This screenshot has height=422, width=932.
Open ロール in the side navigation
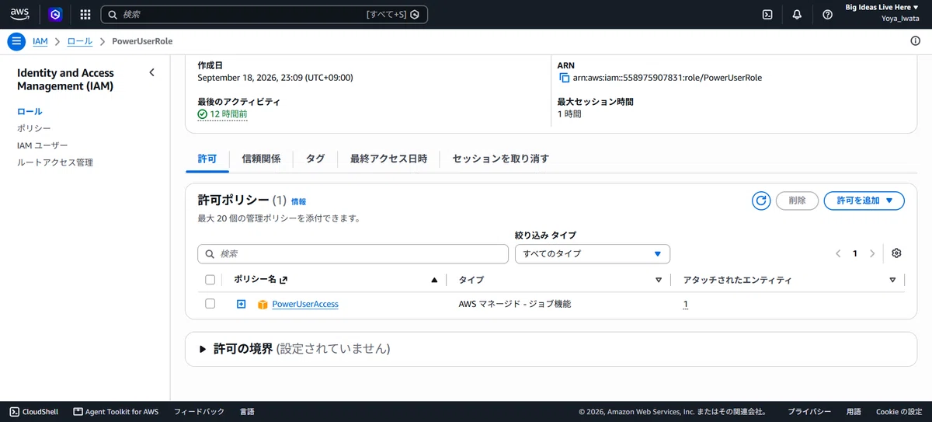[30, 111]
